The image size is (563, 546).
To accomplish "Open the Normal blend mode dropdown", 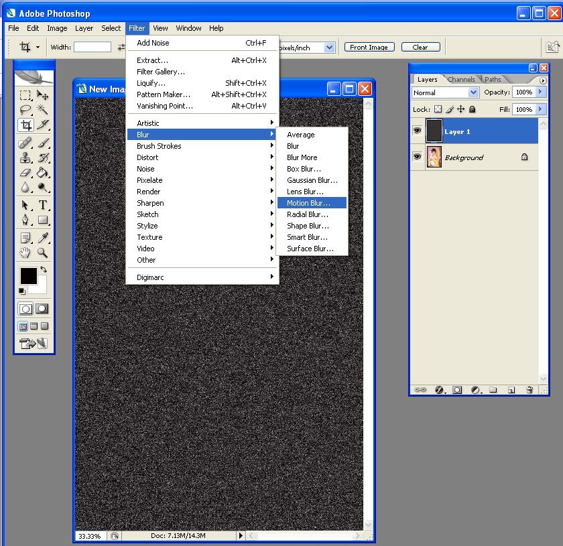I will coord(445,92).
